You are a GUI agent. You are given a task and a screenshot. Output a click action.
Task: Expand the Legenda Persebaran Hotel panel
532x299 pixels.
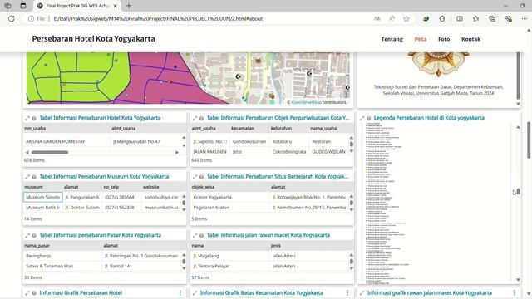pyautogui.click(x=362, y=118)
